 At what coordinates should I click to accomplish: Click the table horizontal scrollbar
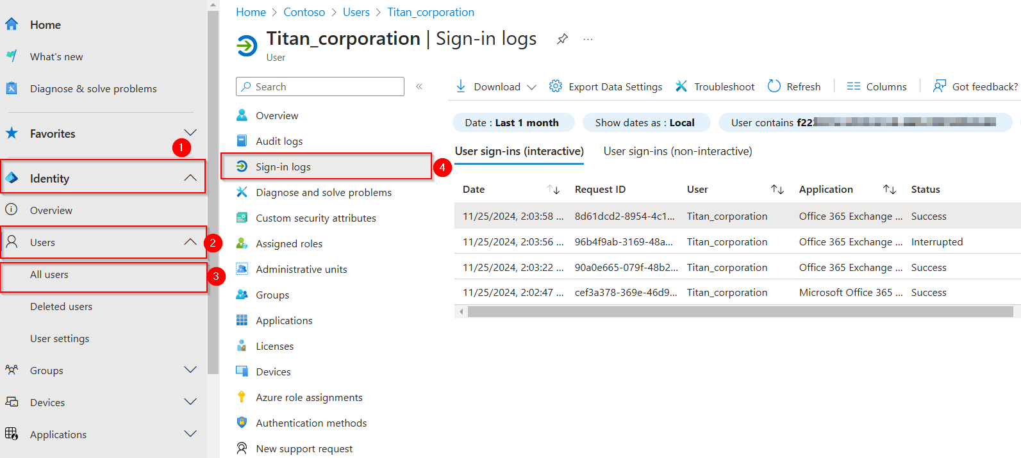[740, 311]
